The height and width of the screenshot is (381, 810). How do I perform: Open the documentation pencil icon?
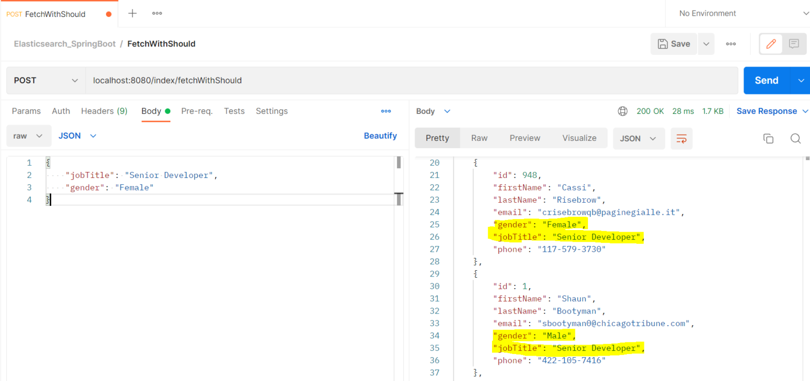pos(770,44)
